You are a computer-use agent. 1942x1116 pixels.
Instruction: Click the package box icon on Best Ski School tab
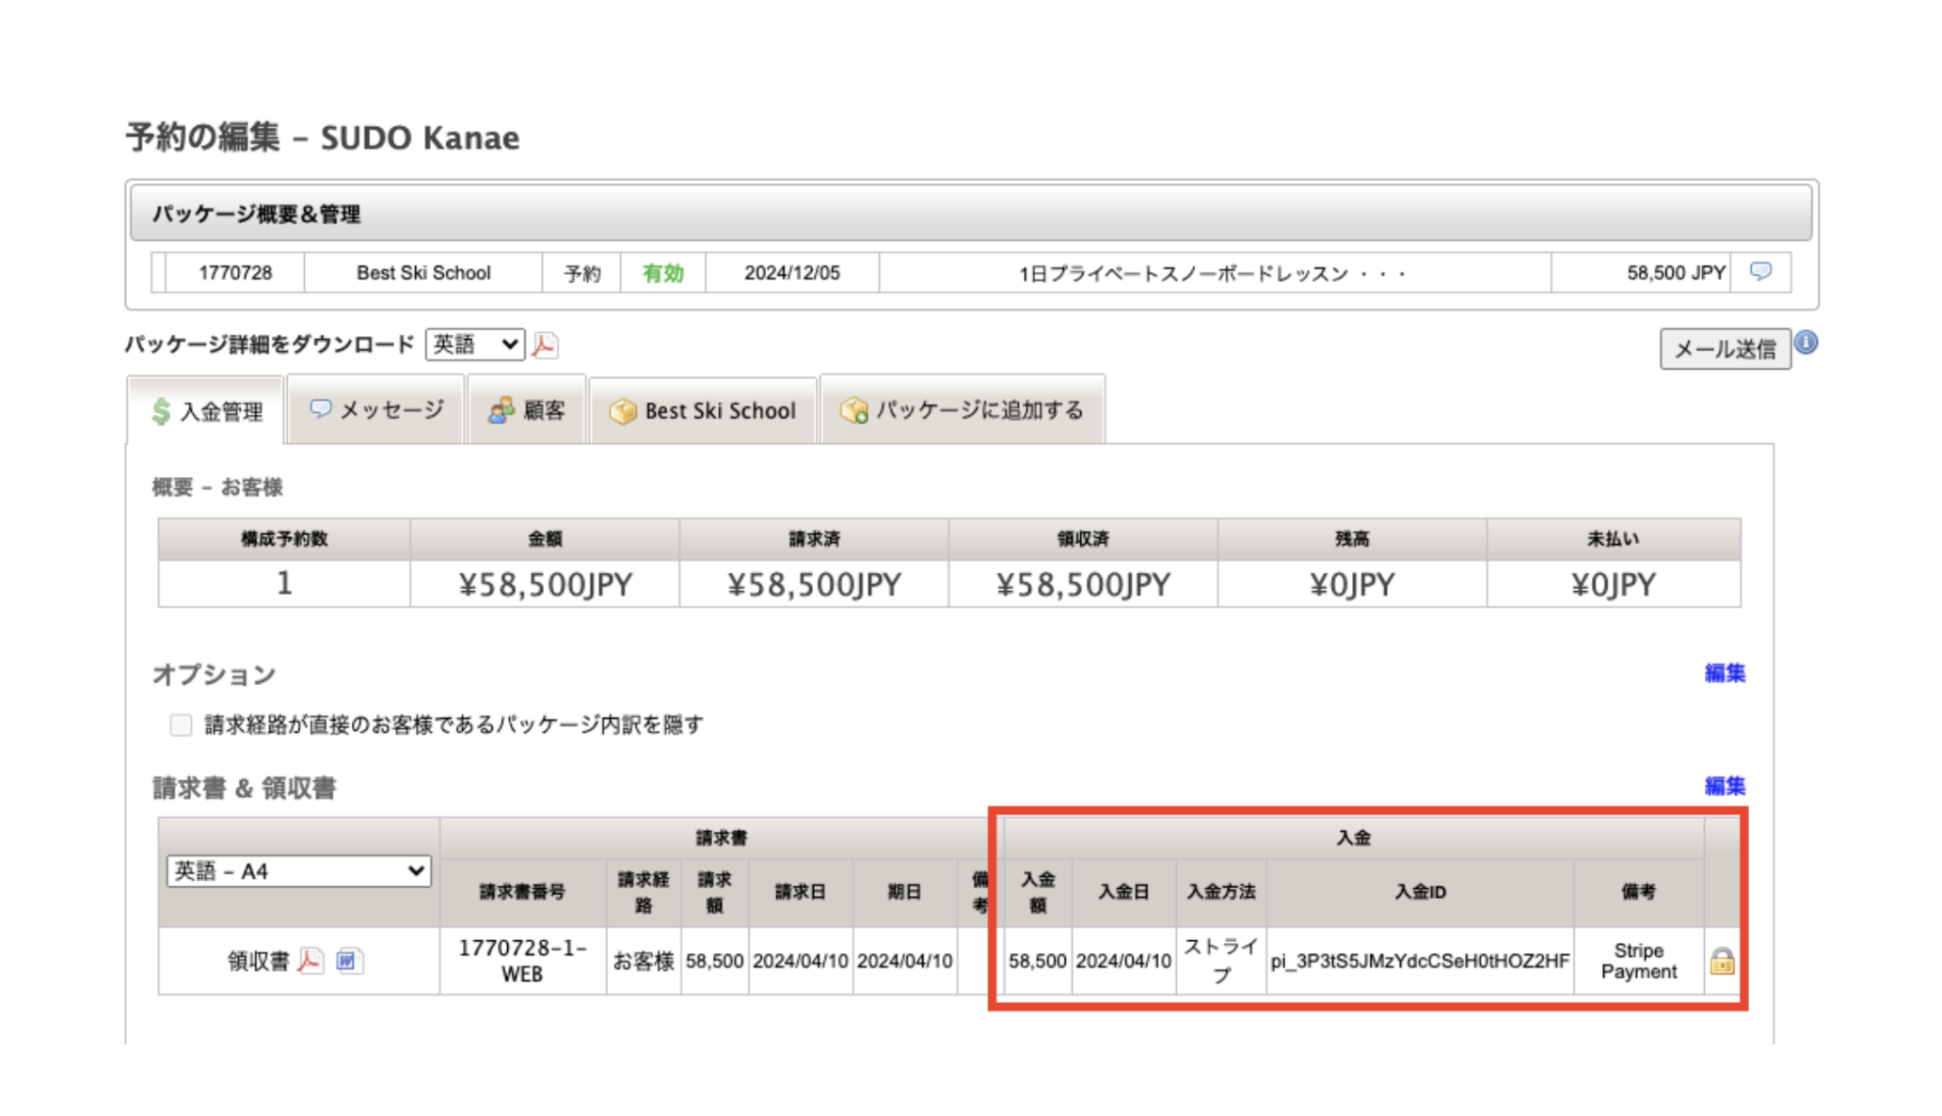click(x=622, y=411)
